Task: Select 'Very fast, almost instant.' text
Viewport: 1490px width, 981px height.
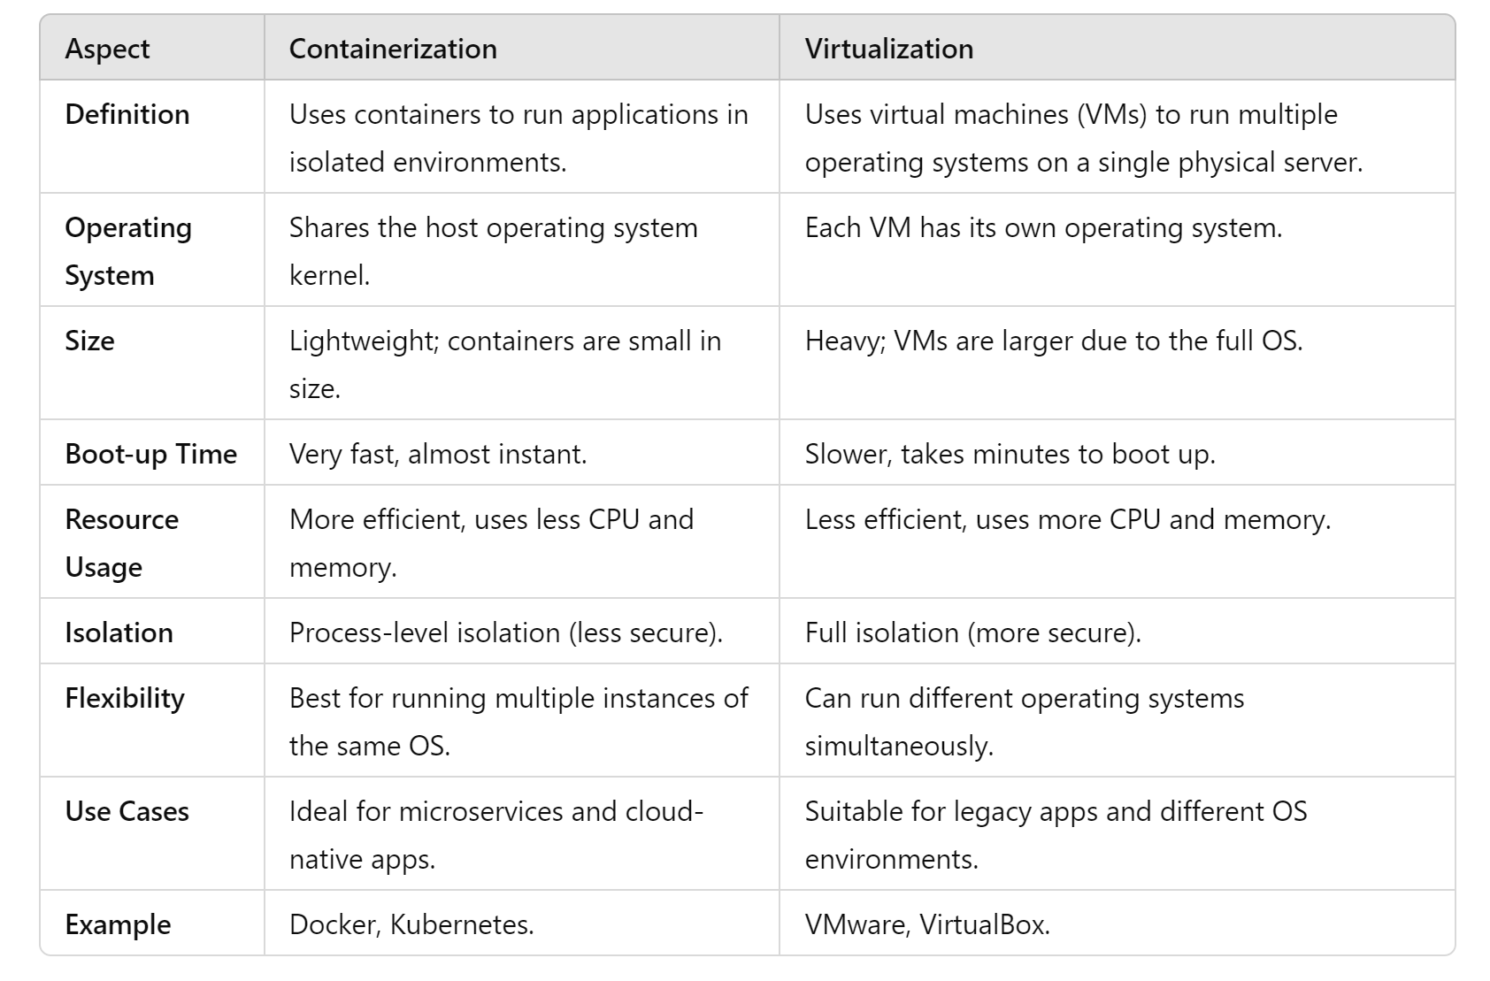Action: 438,454
